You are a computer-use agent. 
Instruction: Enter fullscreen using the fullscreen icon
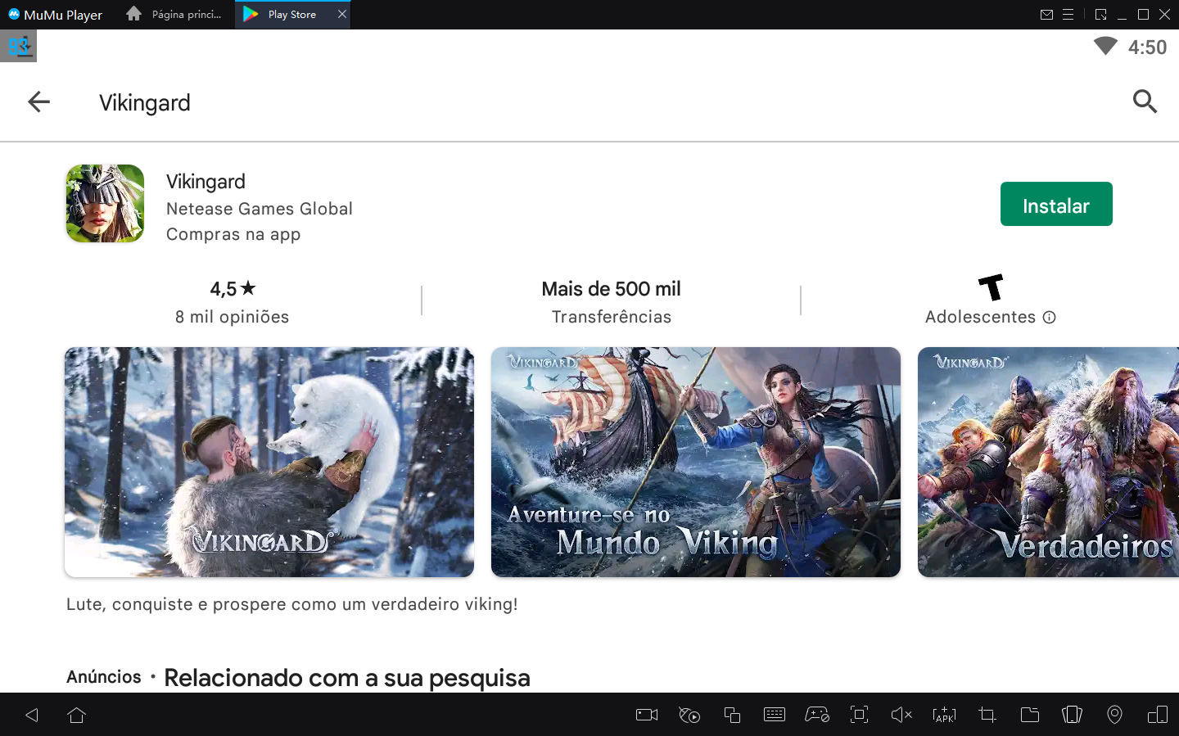(x=859, y=715)
